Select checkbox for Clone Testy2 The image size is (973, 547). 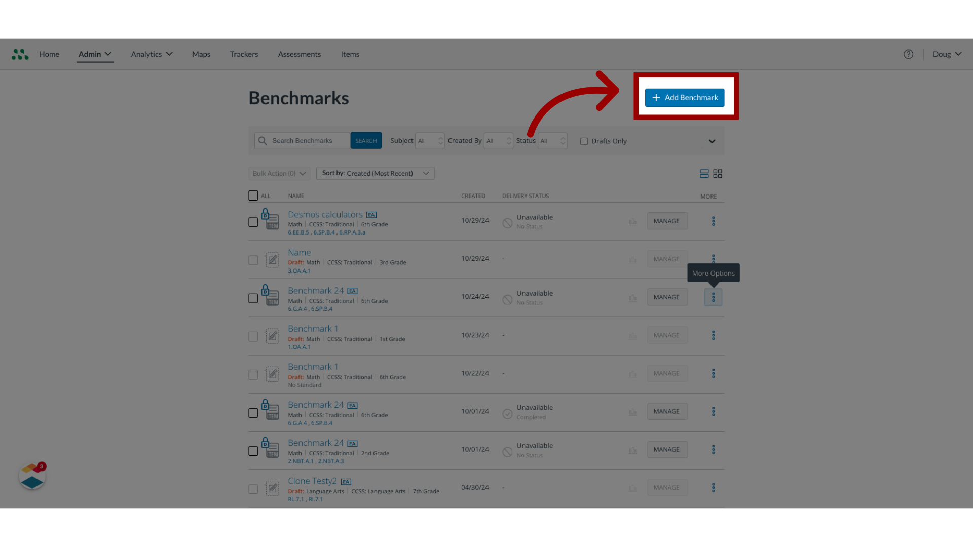tap(253, 489)
